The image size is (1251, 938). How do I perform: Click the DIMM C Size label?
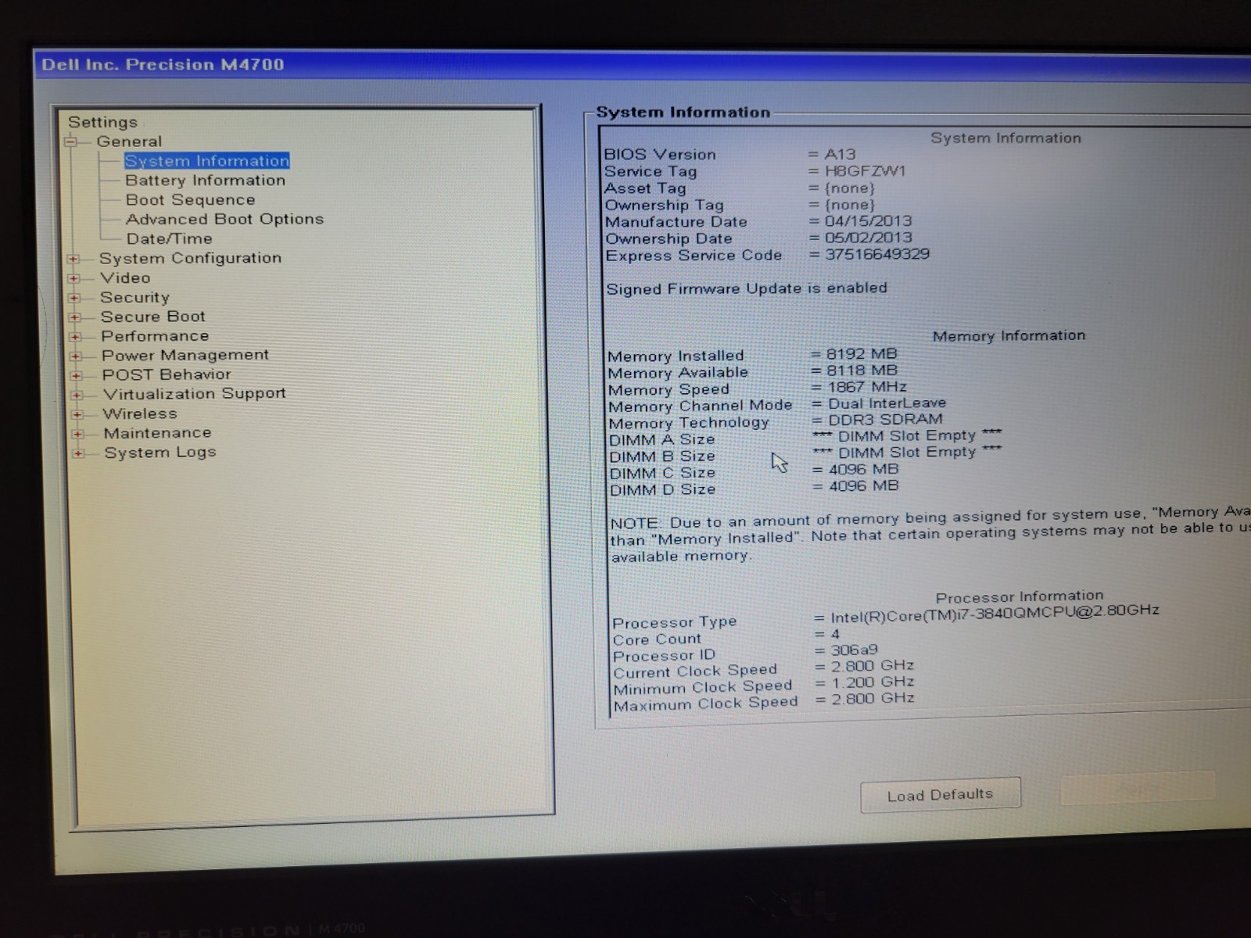click(662, 474)
